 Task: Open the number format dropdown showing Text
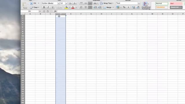click(139, 3)
